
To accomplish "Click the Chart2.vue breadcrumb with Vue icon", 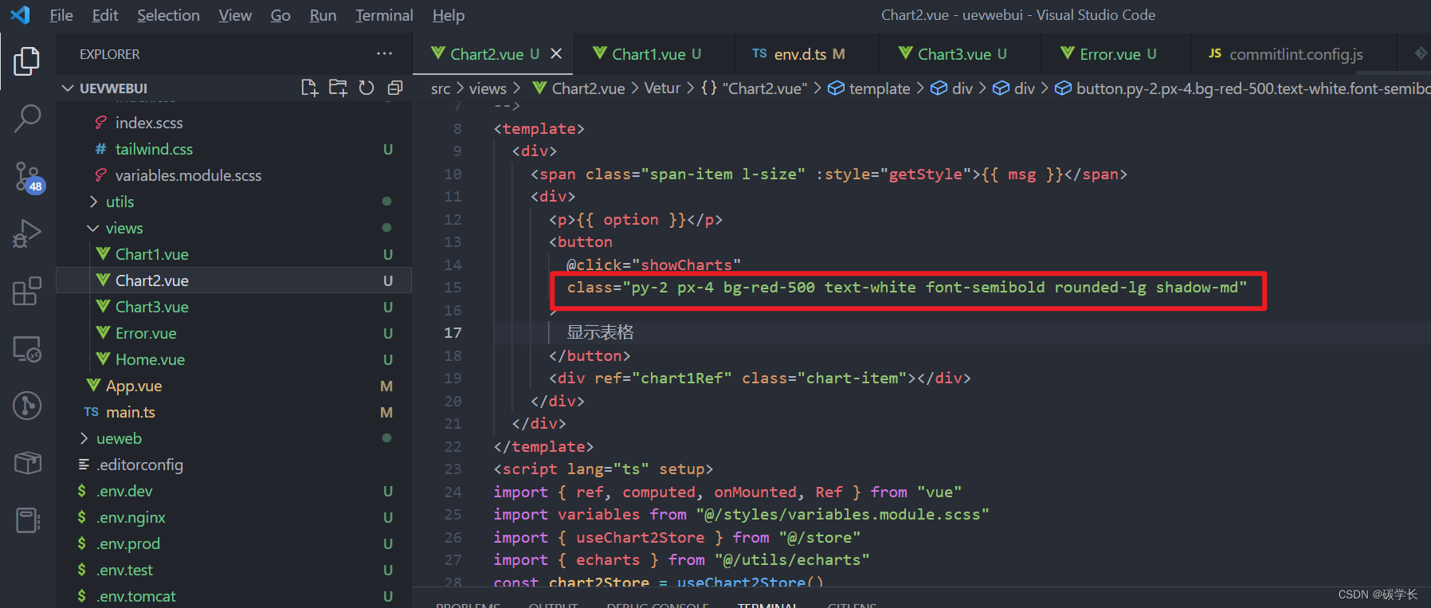I will 578,88.
